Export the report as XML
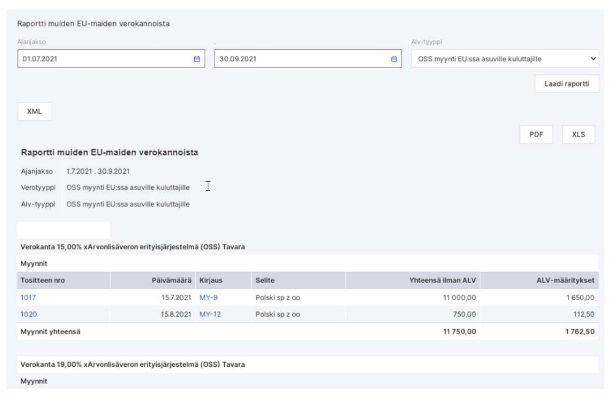The width and height of the screenshot is (614, 398). (34, 111)
